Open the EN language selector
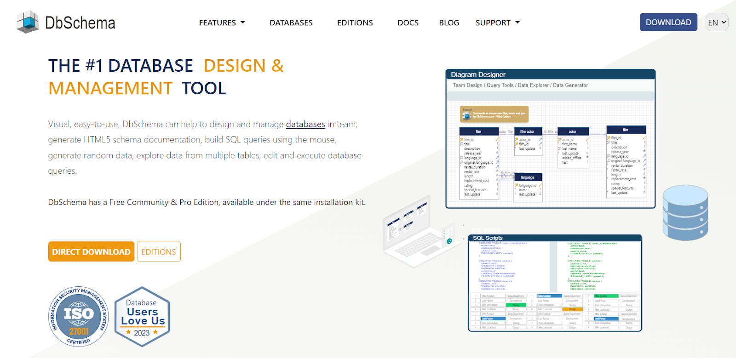The width and height of the screenshot is (736, 358). point(717,22)
